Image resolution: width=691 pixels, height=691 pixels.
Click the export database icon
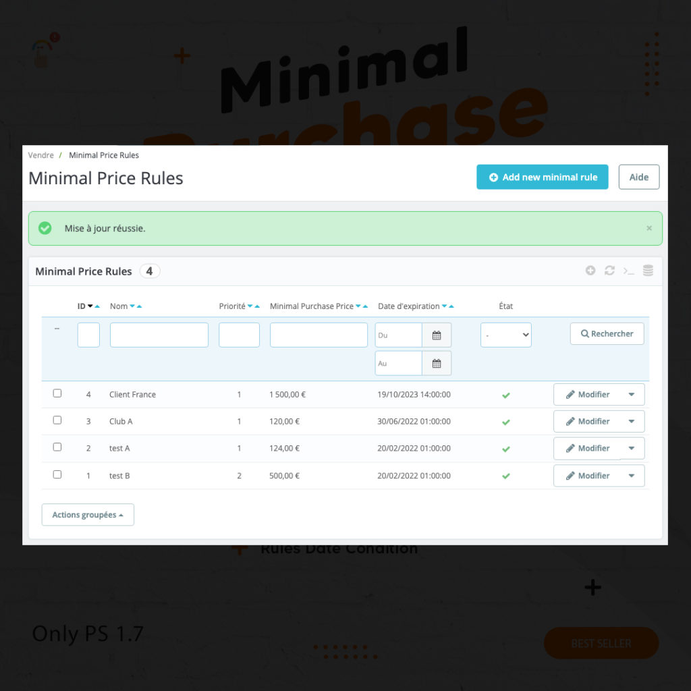click(x=647, y=270)
